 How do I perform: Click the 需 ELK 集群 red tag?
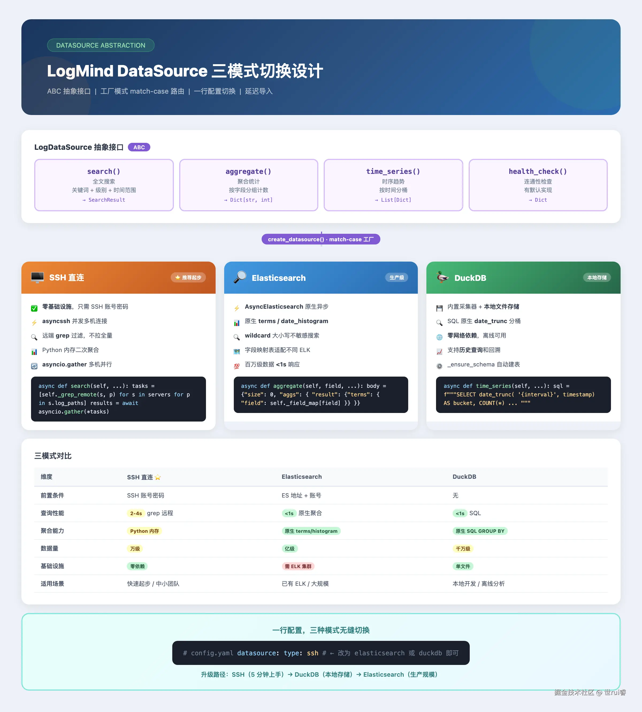298,566
